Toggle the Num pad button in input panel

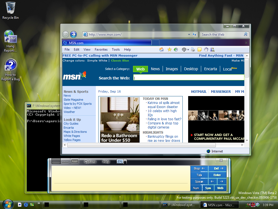coord(196,188)
